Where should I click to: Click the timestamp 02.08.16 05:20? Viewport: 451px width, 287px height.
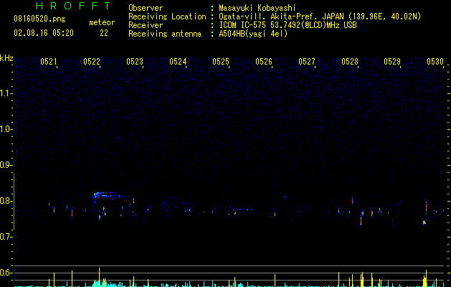[44, 33]
